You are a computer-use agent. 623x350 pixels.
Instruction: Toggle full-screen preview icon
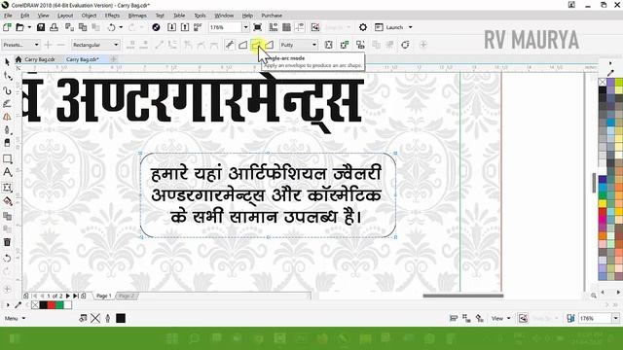pyautogui.click(x=257, y=27)
